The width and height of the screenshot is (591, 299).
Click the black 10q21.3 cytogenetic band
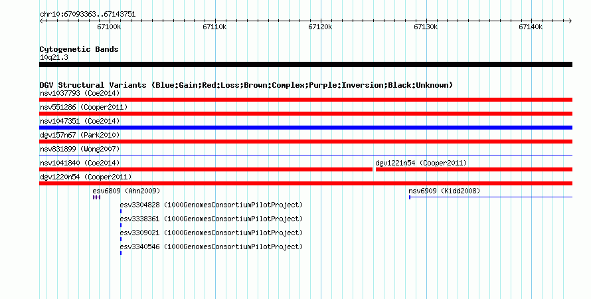(x=305, y=64)
